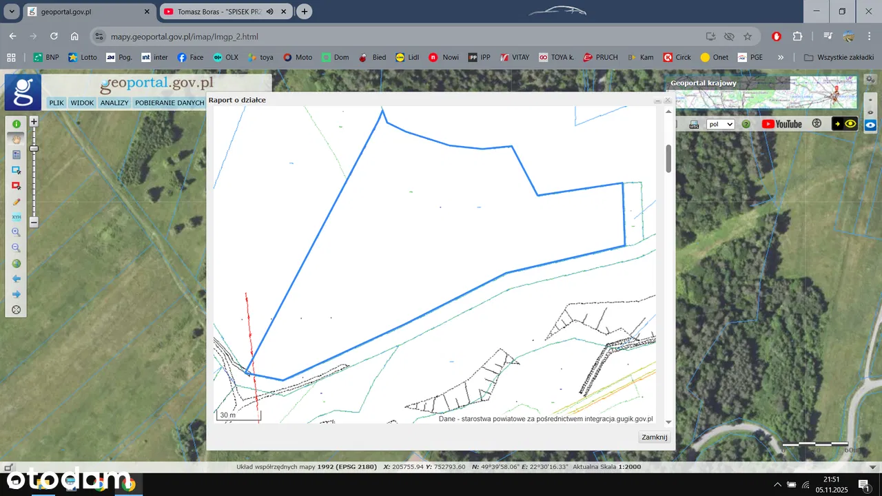882x496 pixels.
Task: Open the 'pol' language dropdown
Action: (x=721, y=124)
